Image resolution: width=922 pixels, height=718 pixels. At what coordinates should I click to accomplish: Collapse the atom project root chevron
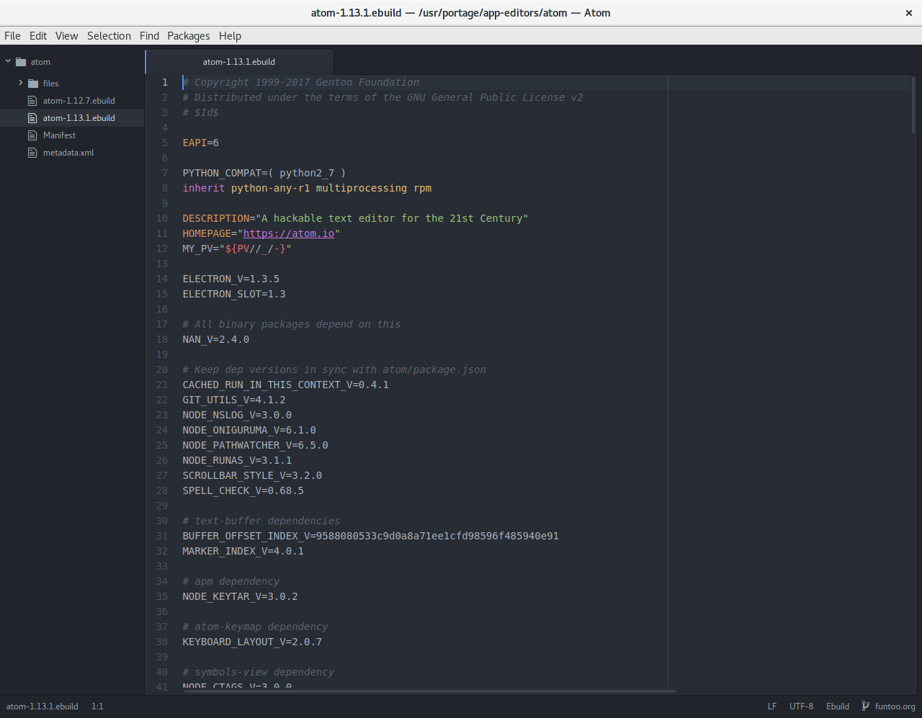click(8, 62)
